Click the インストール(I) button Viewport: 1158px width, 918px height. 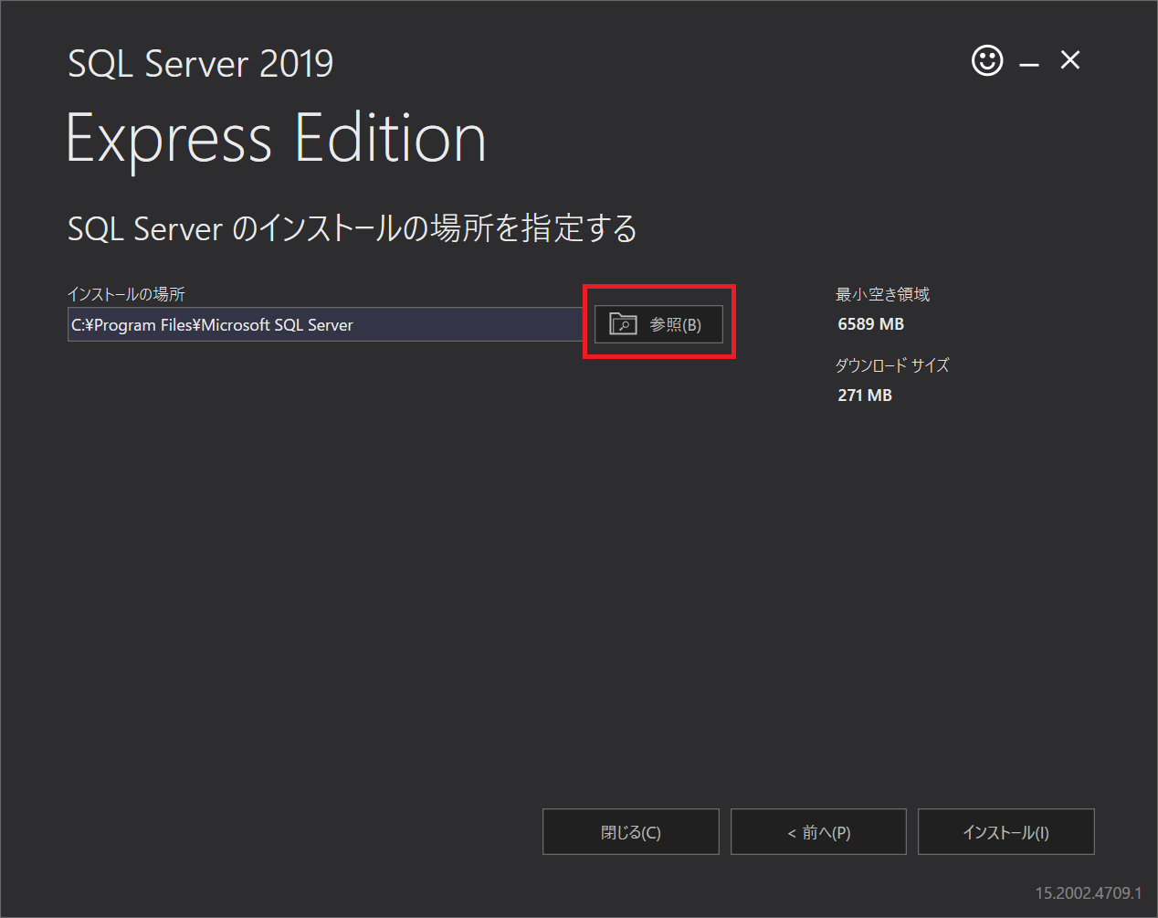tap(1005, 832)
